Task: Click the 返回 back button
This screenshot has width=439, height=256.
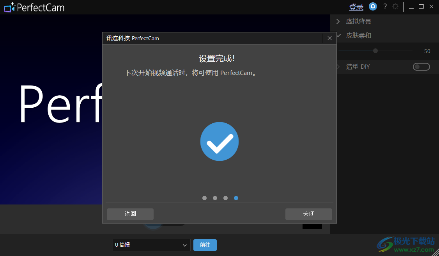Action: 130,214
